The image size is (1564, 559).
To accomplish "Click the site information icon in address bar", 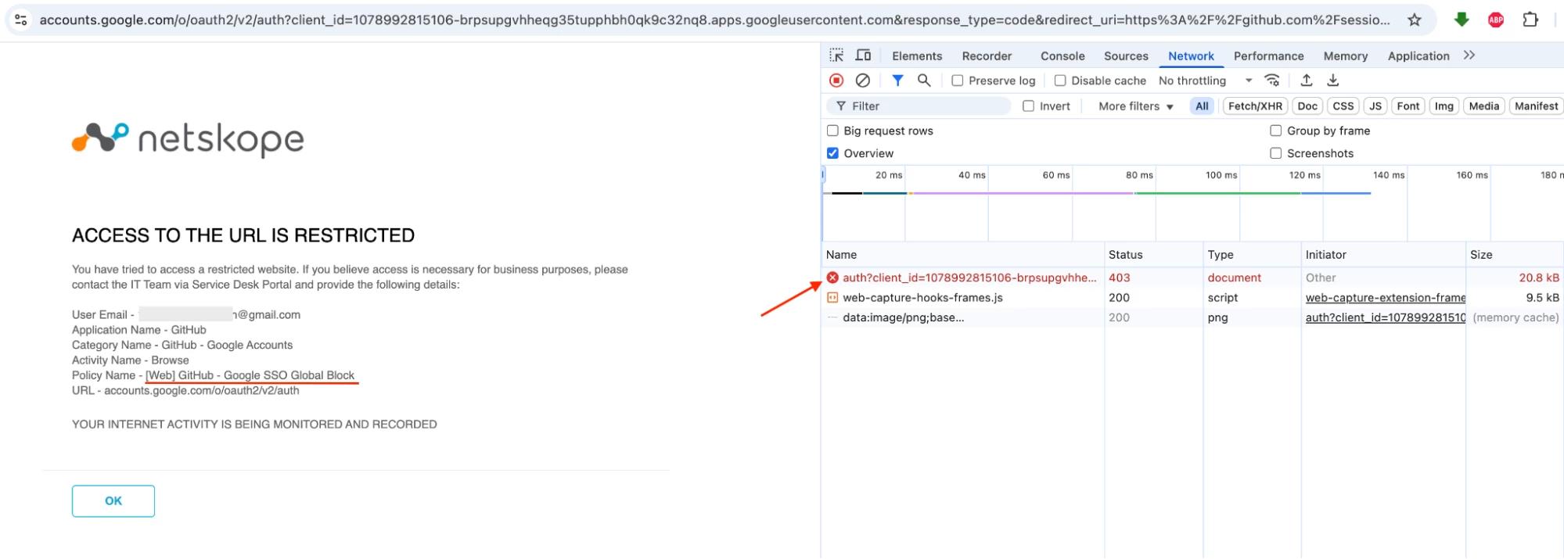I will coord(21,20).
